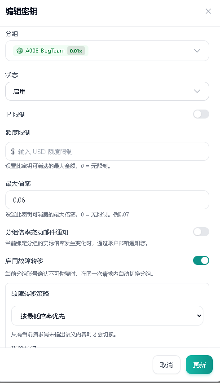Click the chevron arrow in group selector
The height and width of the screenshot is (383, 220).
[x=197, y=51]
